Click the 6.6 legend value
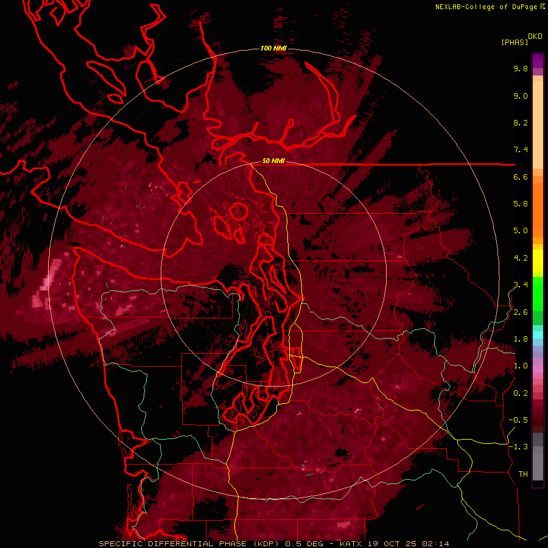 (x=521, y=177)
